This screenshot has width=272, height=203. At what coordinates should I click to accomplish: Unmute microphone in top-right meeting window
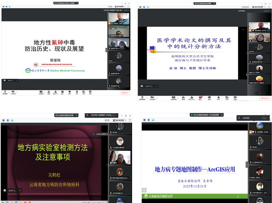click(x=142, y=98)
